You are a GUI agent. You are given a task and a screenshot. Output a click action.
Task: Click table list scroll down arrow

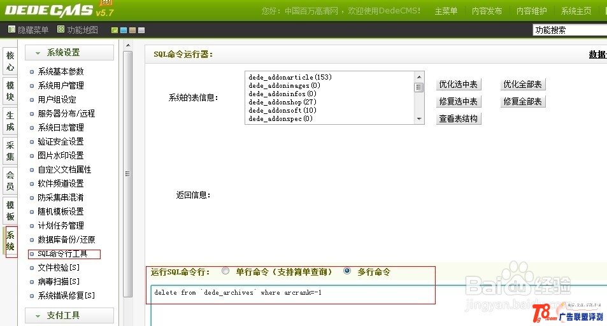(x=419, y=119)
